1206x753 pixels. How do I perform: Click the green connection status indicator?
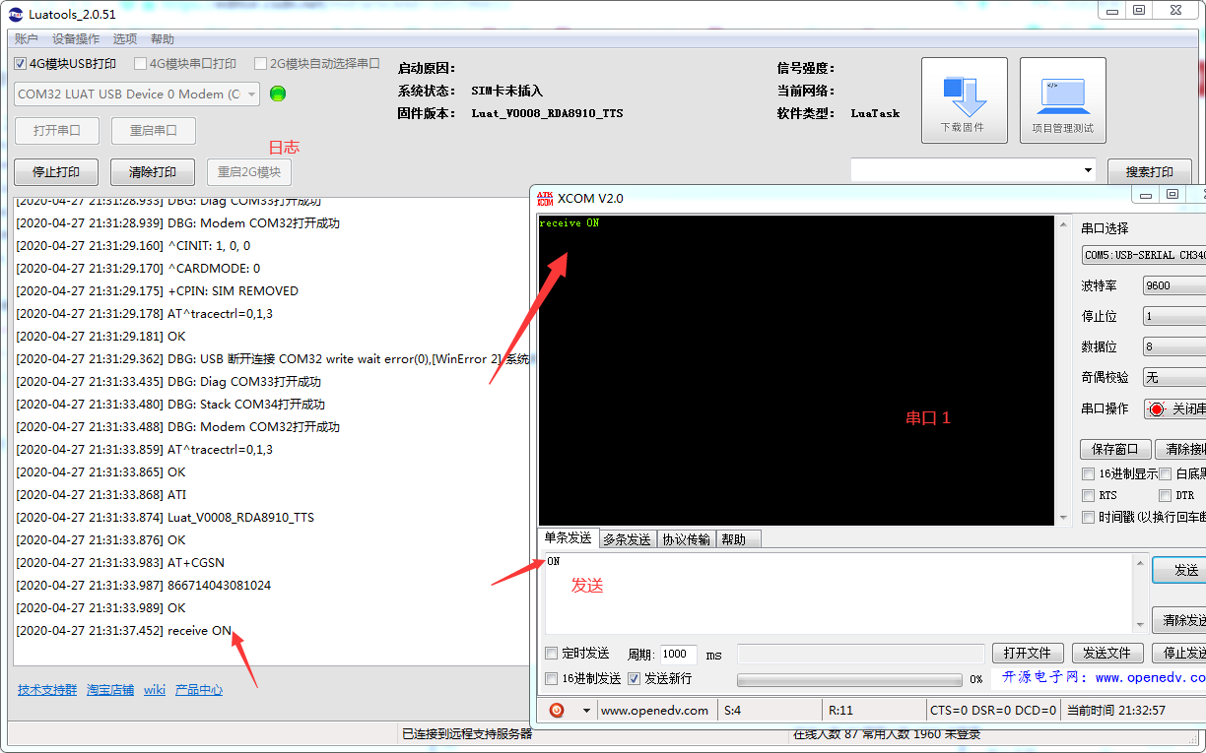[x=278, y=94]
